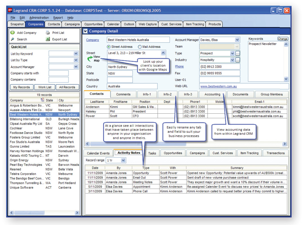Click the Print List printer icon

[x=48, y=33]
